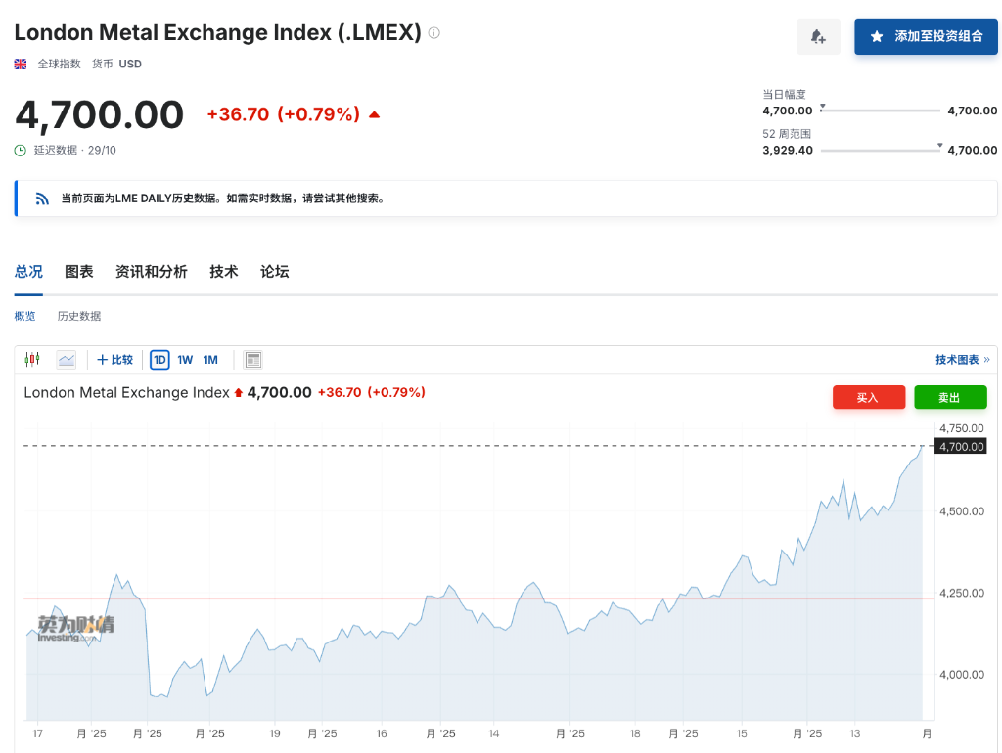Click the 52 周范围 range slider bar
This screenshot has width=1002, height=753.
click(x=881, y=150)
